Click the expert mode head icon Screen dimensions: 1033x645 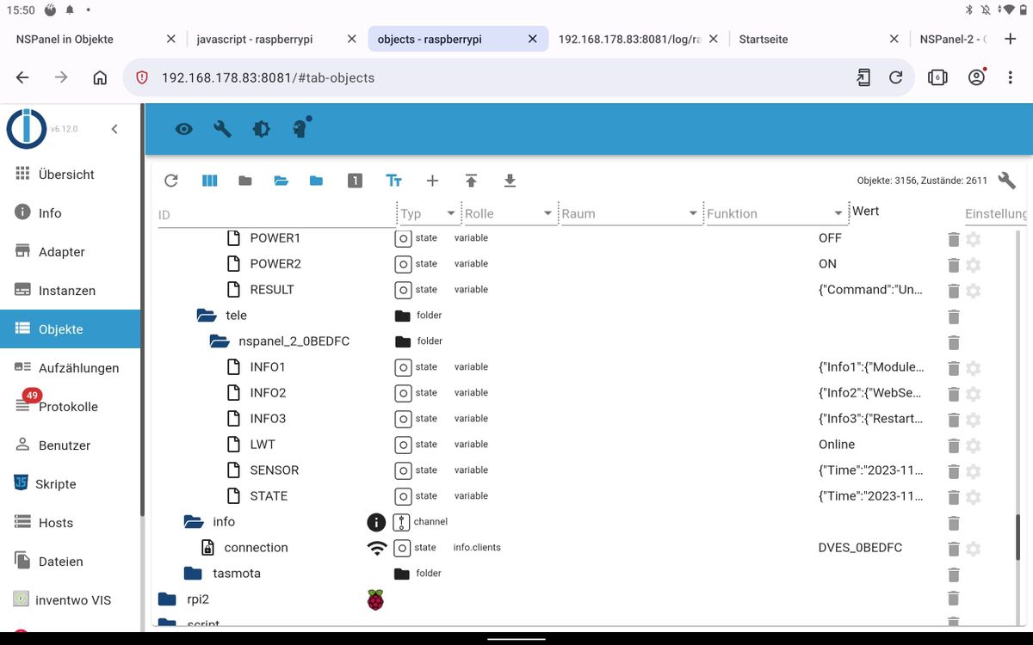(300, 128)
